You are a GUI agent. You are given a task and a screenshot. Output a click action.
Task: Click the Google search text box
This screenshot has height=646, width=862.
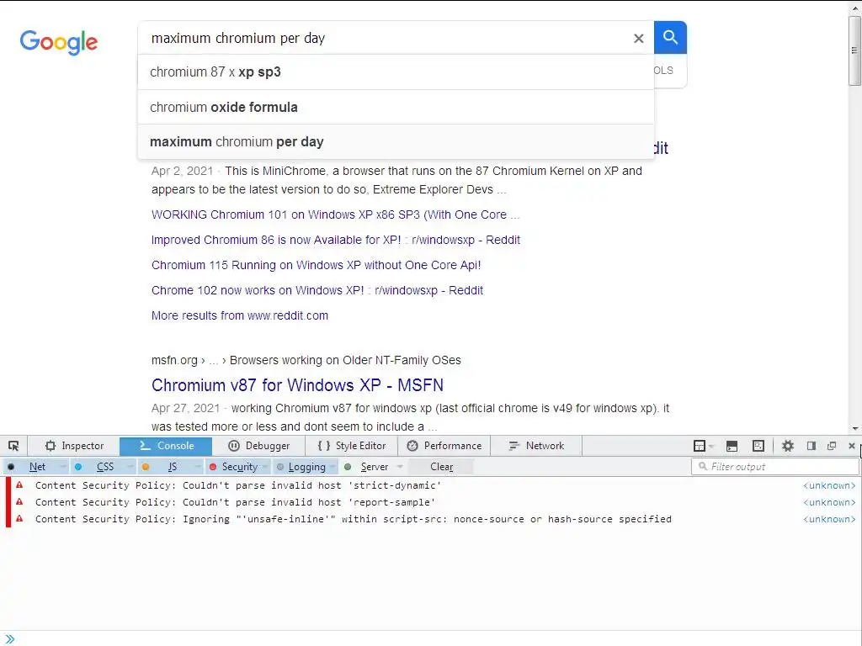pos(385,38)
